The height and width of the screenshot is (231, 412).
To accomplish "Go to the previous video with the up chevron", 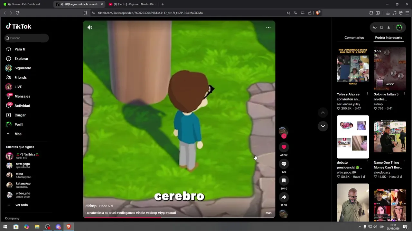I will pos(323,113).
